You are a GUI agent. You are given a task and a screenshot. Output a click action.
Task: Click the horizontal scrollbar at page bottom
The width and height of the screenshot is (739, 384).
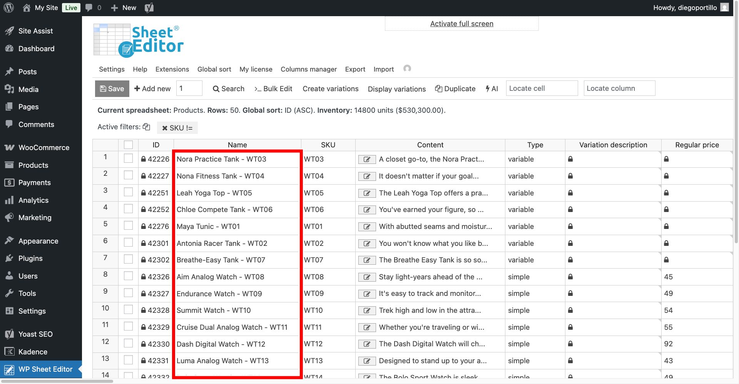[x=58, y=381]
